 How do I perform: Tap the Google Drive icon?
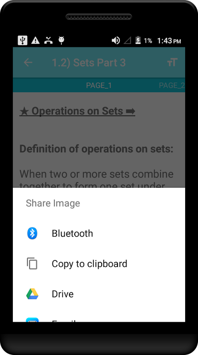[32, 294]
